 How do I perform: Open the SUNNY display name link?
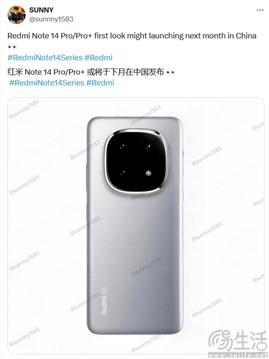[41, 10]
